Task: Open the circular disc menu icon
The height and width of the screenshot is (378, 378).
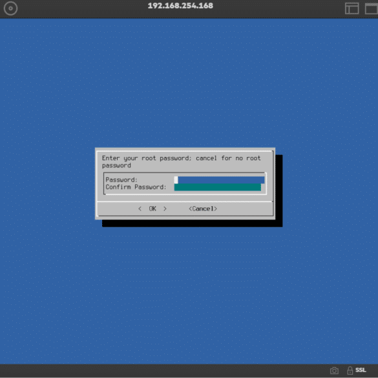Action: (x=10, y=8)
